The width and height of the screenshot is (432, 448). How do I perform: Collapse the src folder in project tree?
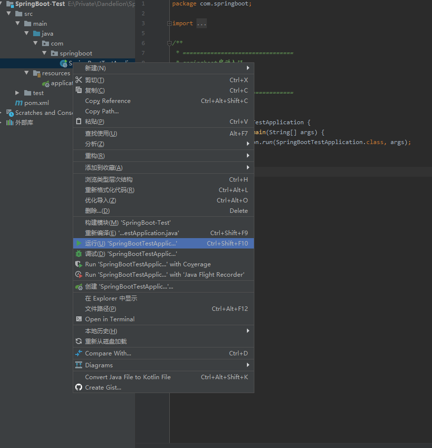[9, 14]
